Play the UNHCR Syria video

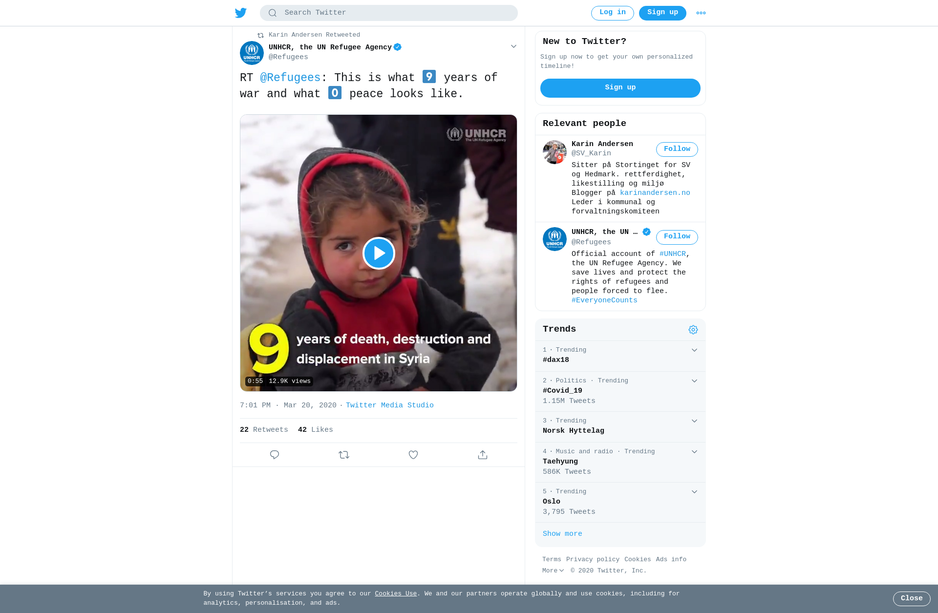pos(379,253)
